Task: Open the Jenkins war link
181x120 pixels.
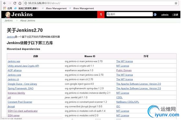Action: [14, 61]
